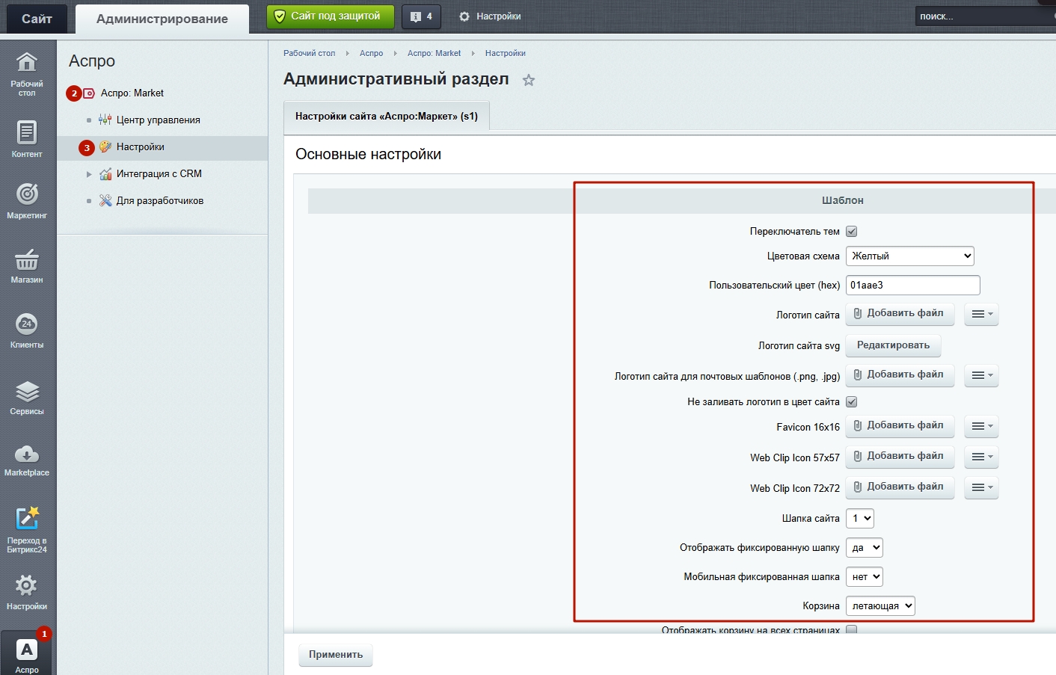
Task: Open Web Clip Icon 72x72 options menu
Action: (x=982, y=487)
